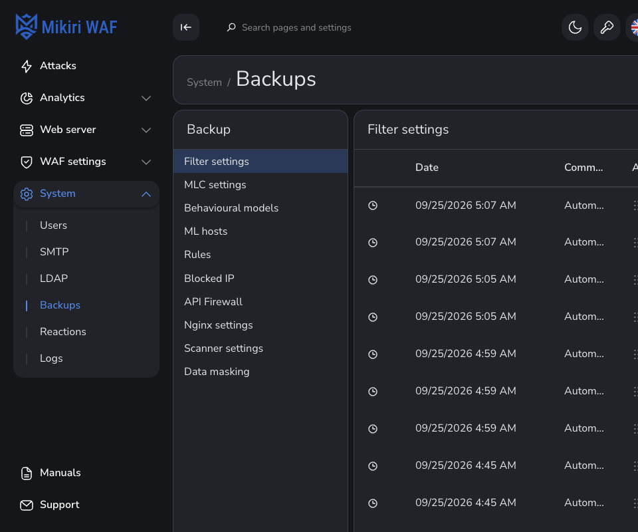Click the Support envelope icon
This screenshot has width=638, height=532.
(27, 505)
